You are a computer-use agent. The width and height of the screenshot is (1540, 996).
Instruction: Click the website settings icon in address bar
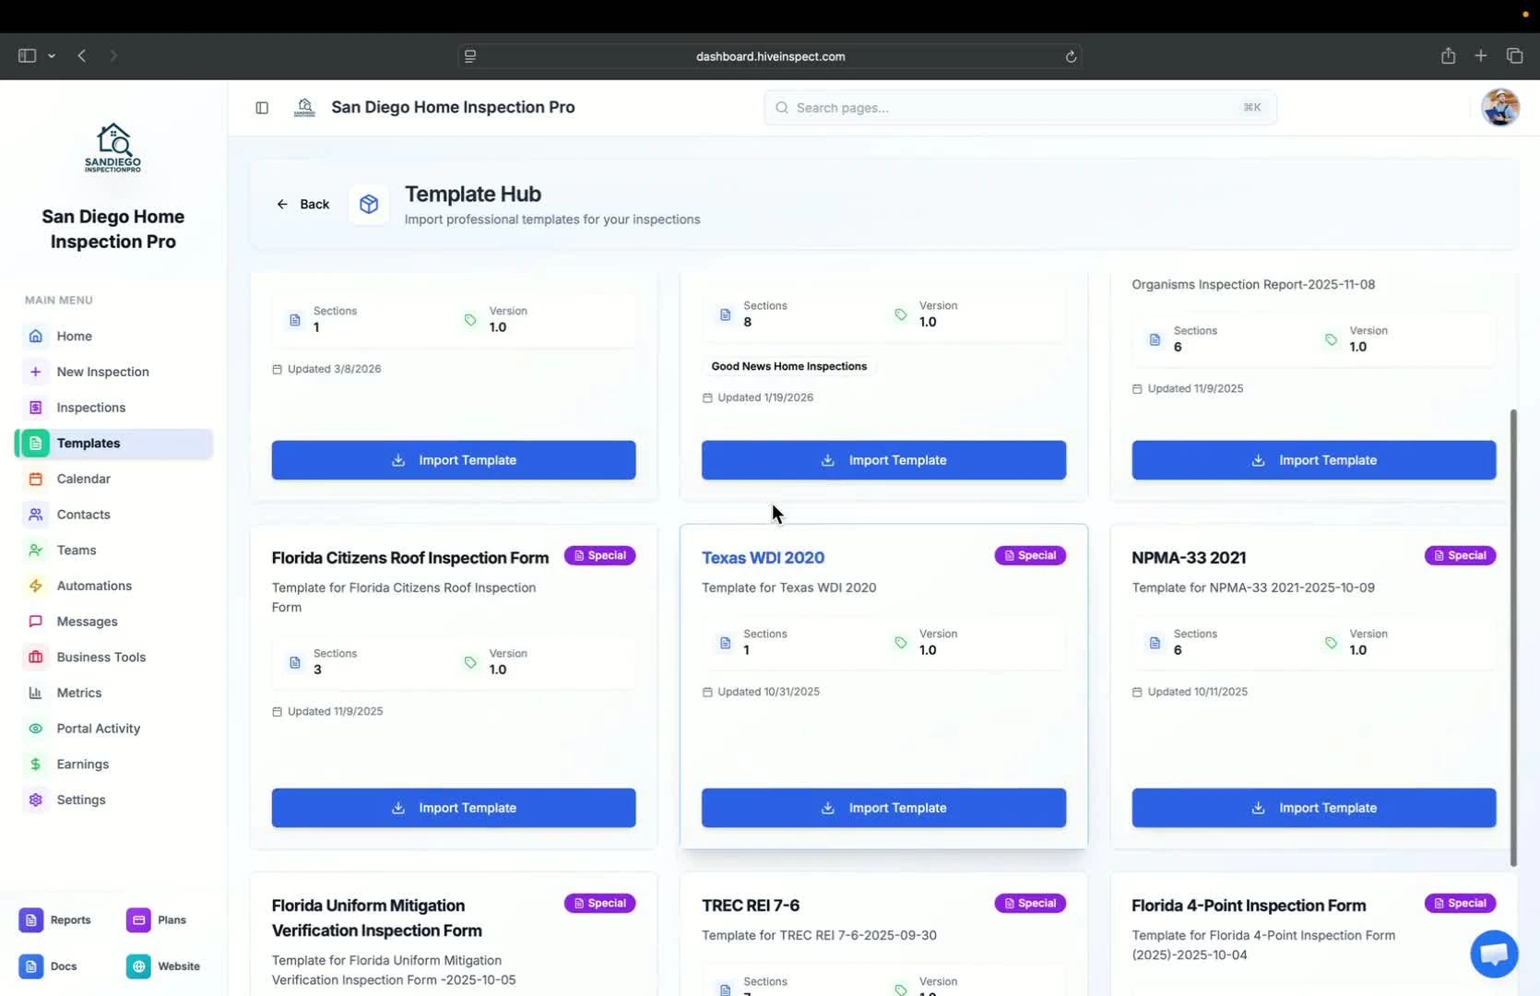(x=470, y=56)
